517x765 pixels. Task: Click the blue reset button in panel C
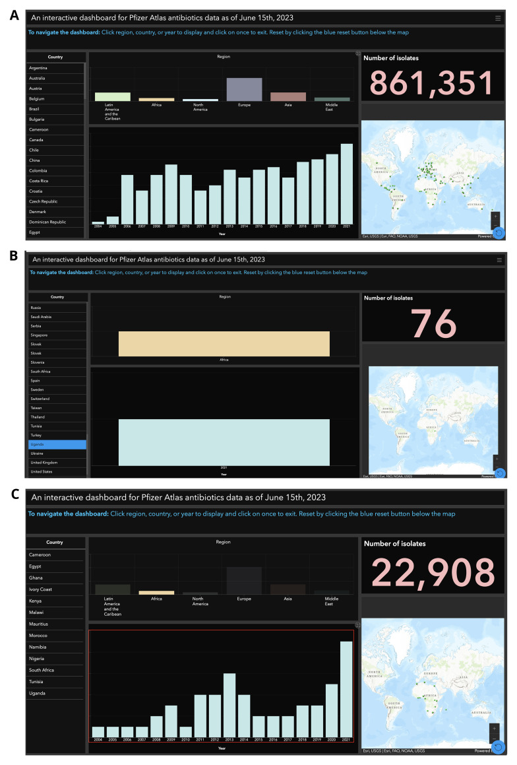[498, 747]
